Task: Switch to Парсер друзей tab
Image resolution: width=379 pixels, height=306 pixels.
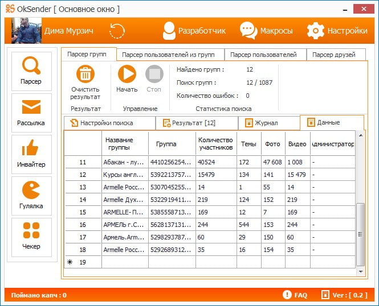Action: [x=336, y=55]
